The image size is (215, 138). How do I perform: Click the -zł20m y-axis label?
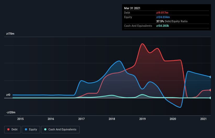click(x=11, y=112)
